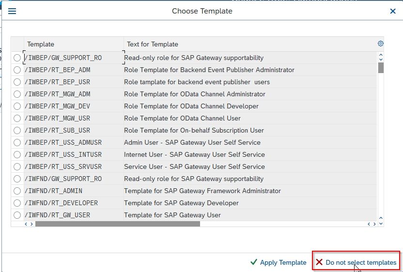Click the Text for Template column header
Screen dimensions: 403x272
(x=250, y=44)
